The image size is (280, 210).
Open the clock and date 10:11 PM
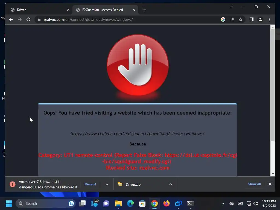pos(269,203)
